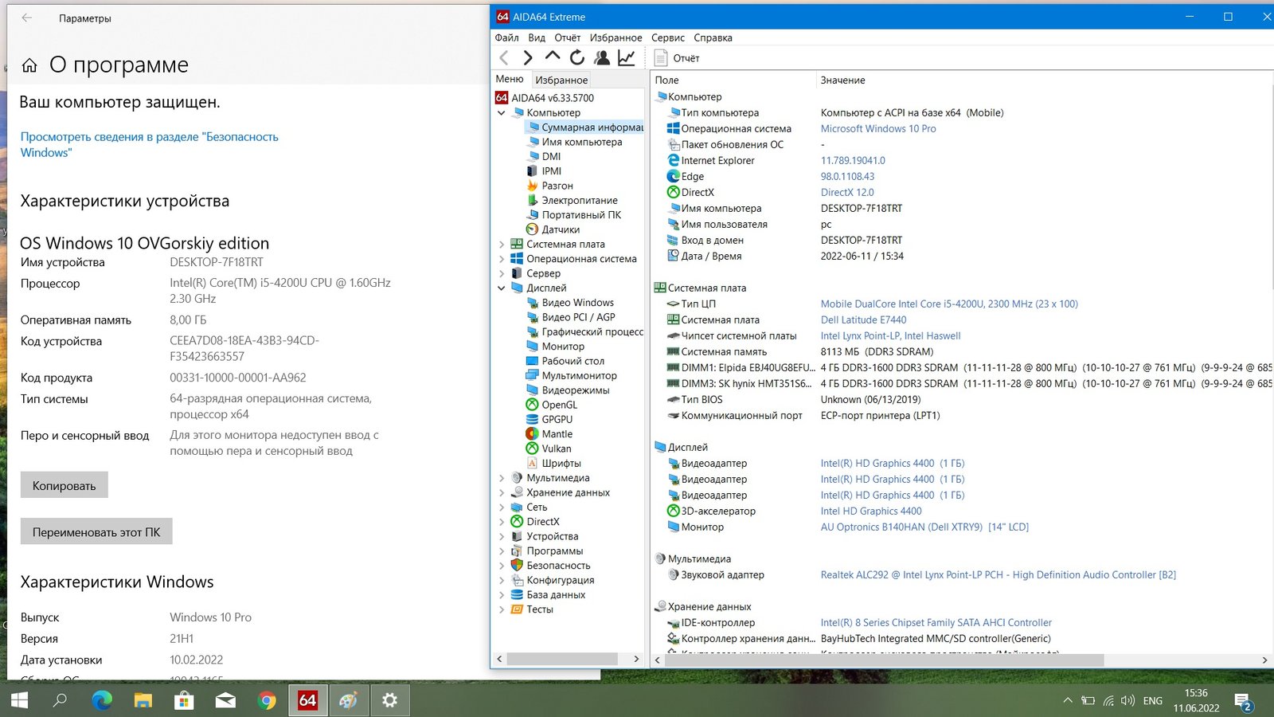Viewport: 1274px width, 717px height.
Task: Select Mantle item in tree
Action: pos(557,434)
